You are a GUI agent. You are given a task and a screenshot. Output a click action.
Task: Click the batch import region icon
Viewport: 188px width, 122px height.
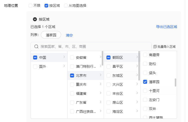[x=155, y=46]
